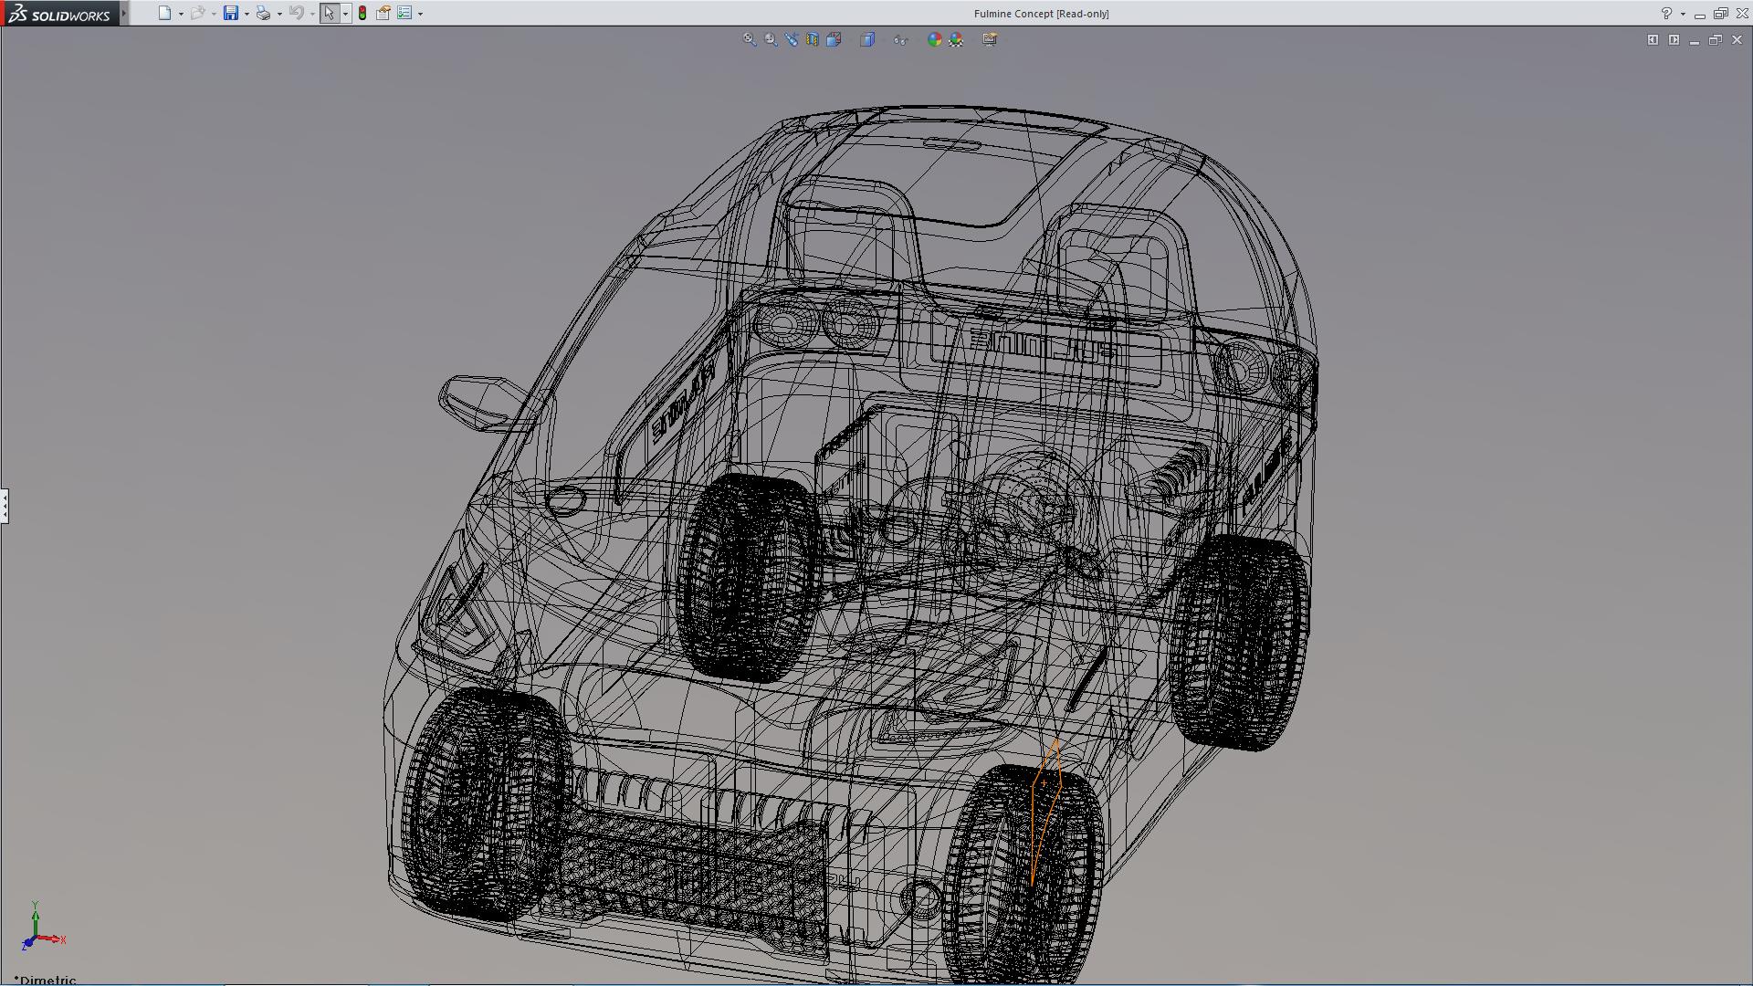
Task: Open the View Settings monitor icon
Action: coord(990,39)
